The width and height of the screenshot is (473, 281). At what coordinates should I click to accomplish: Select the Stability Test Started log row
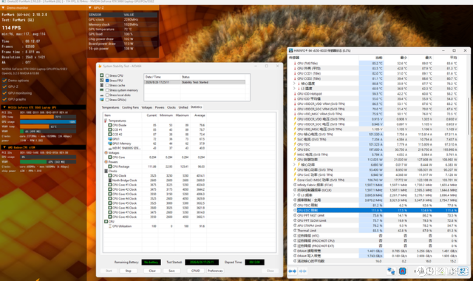pyautogui.click(x=194, y=82)
